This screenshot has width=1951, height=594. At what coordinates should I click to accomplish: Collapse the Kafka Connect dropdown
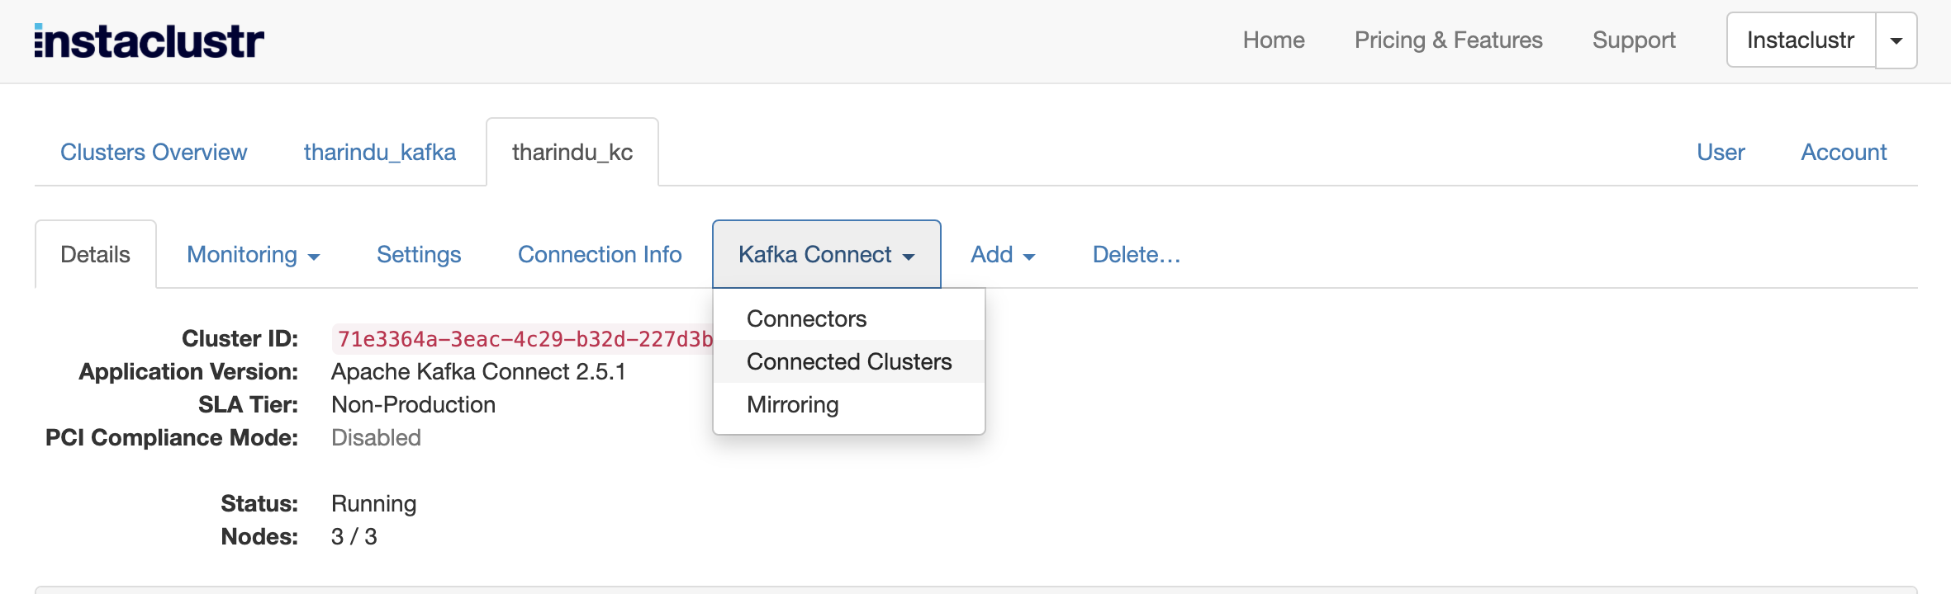[826, 254]
